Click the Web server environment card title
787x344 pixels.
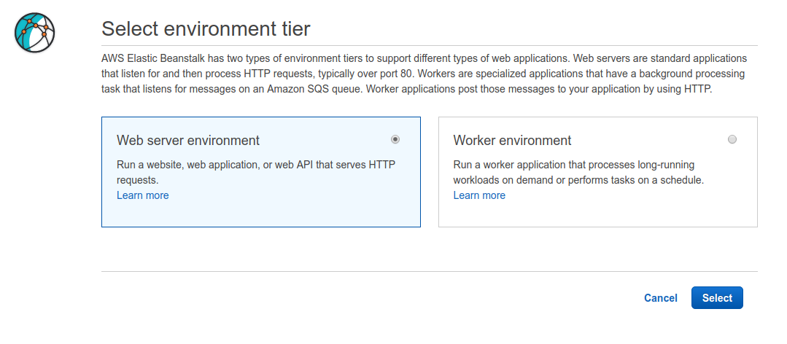click(188, 141)
